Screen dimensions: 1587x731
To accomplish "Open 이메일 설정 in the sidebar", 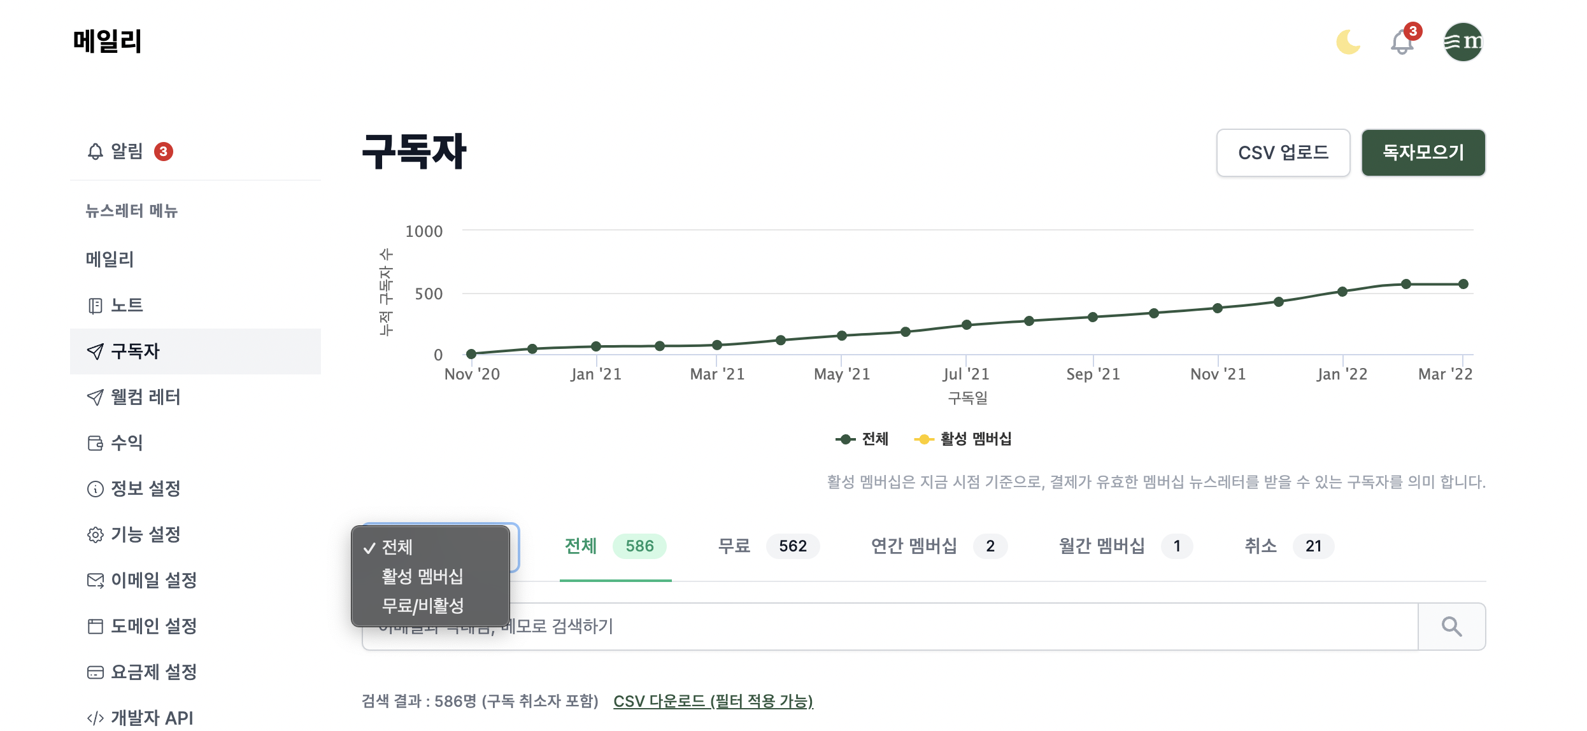I will [x=153, y=581].
